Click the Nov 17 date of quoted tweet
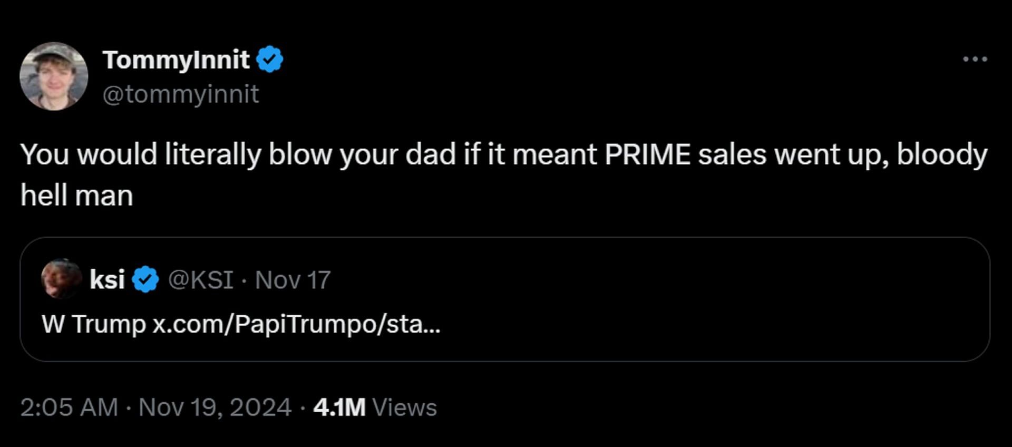Image resolution: width=1012 pixels, height=447 pixels. 293,280
